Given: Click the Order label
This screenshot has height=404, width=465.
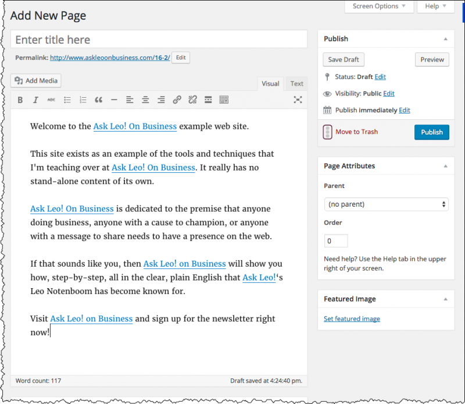Looking at the screenshot, I should click(332, 223).
